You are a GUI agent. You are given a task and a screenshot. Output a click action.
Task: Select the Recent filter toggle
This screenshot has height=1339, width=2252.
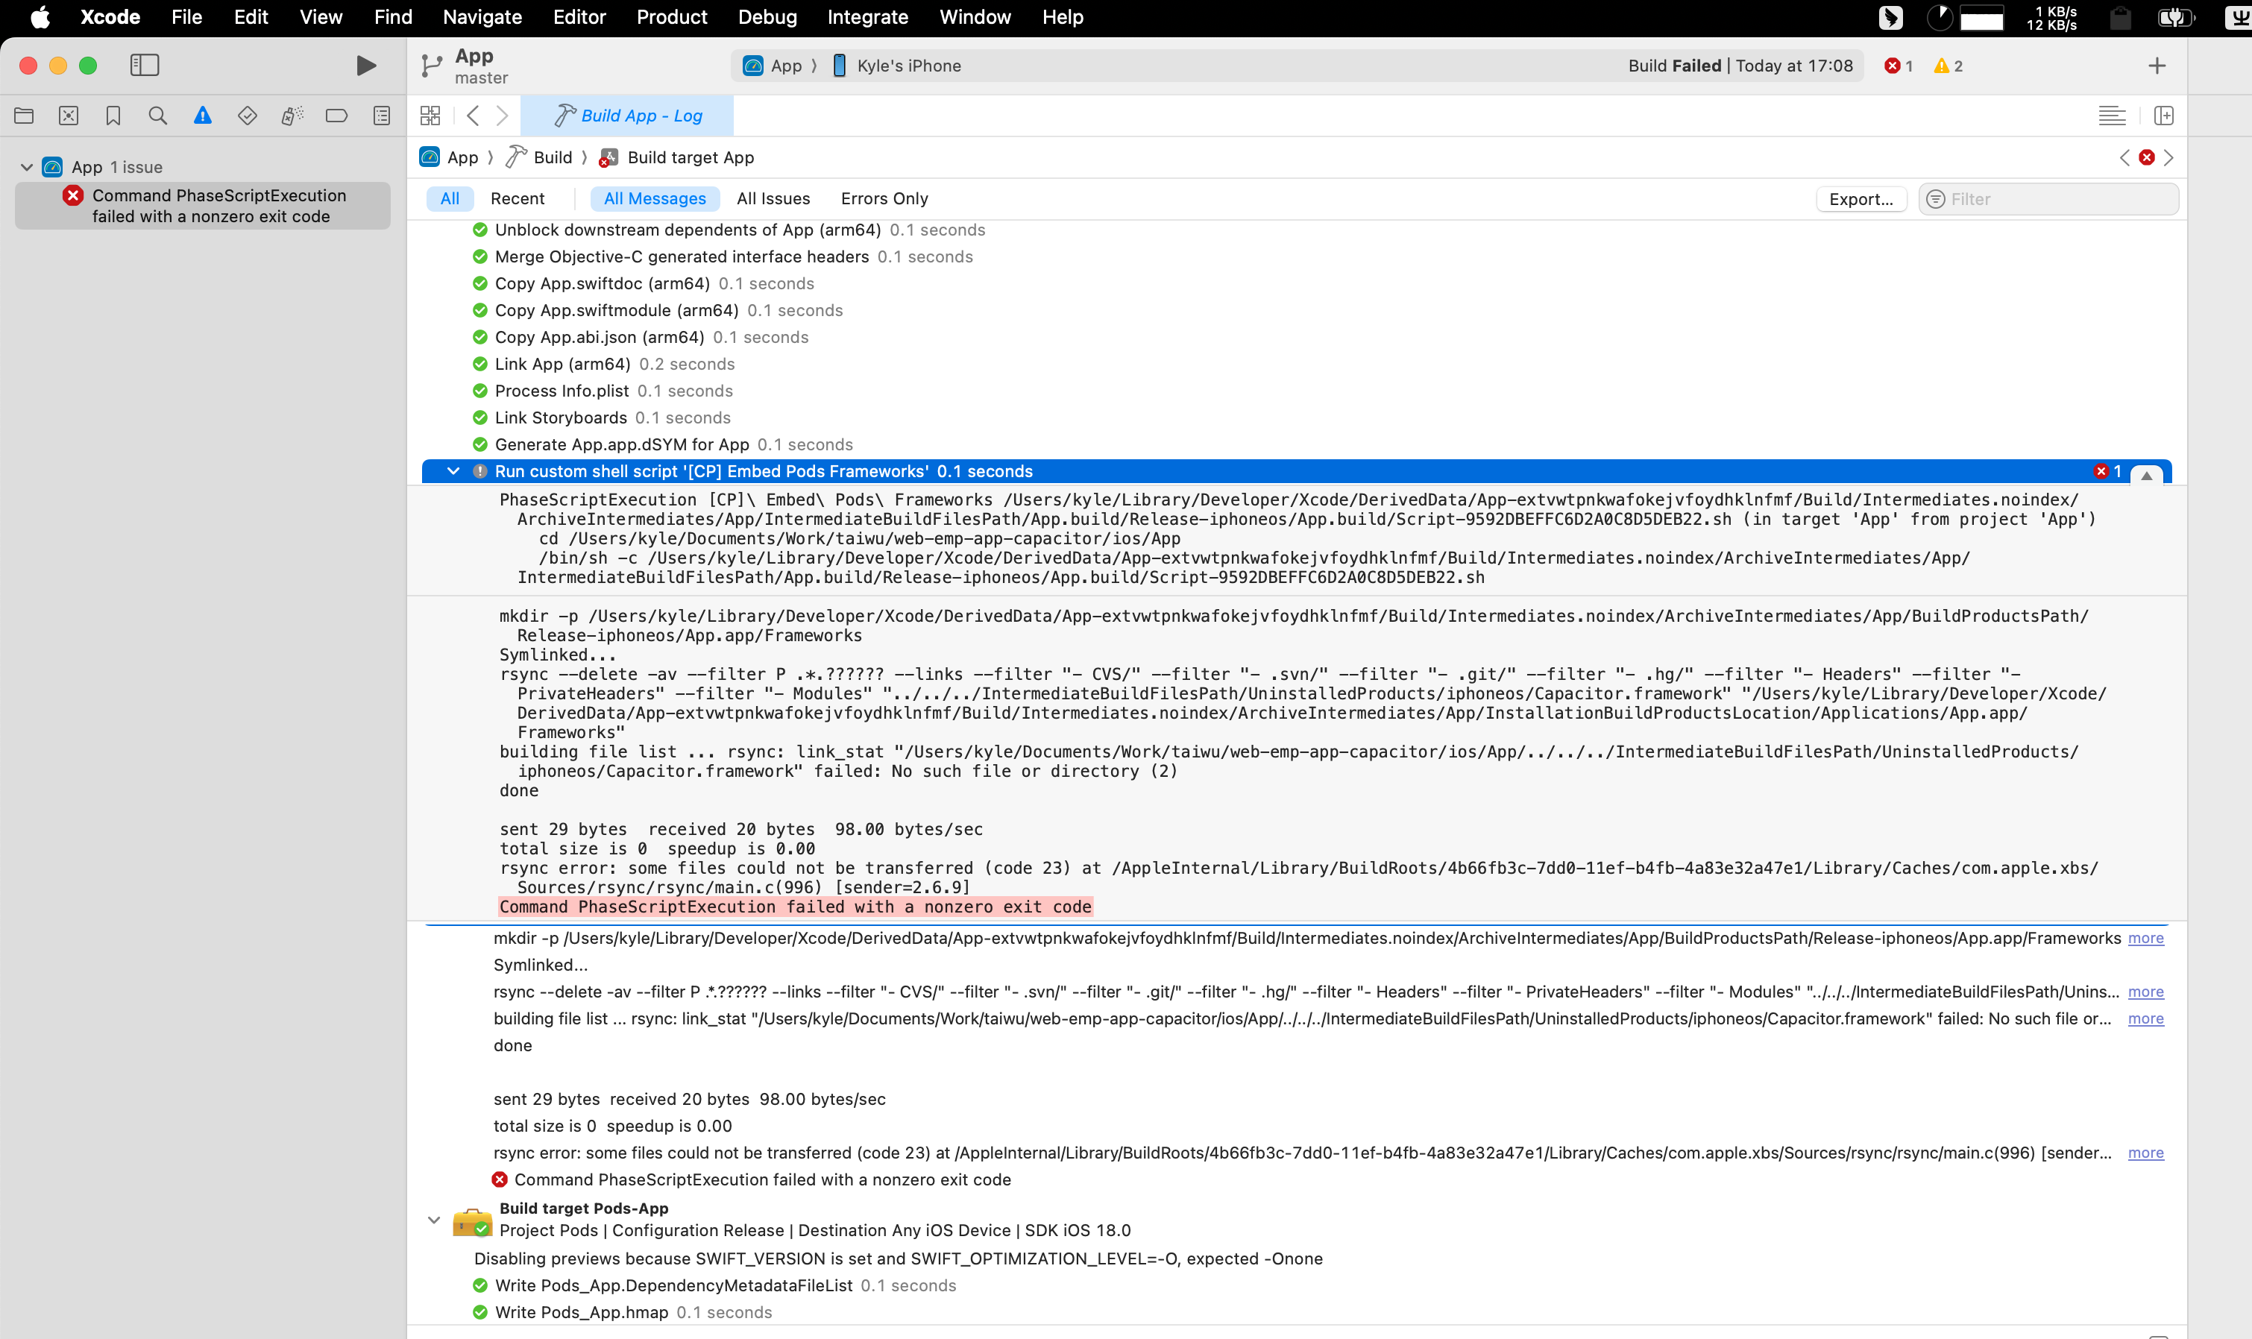click(x=517, y=198)
